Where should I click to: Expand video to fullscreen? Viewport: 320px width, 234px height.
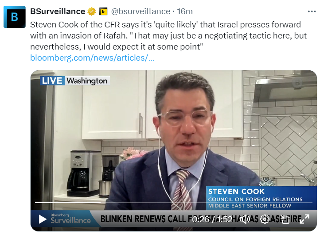point(304,219)
